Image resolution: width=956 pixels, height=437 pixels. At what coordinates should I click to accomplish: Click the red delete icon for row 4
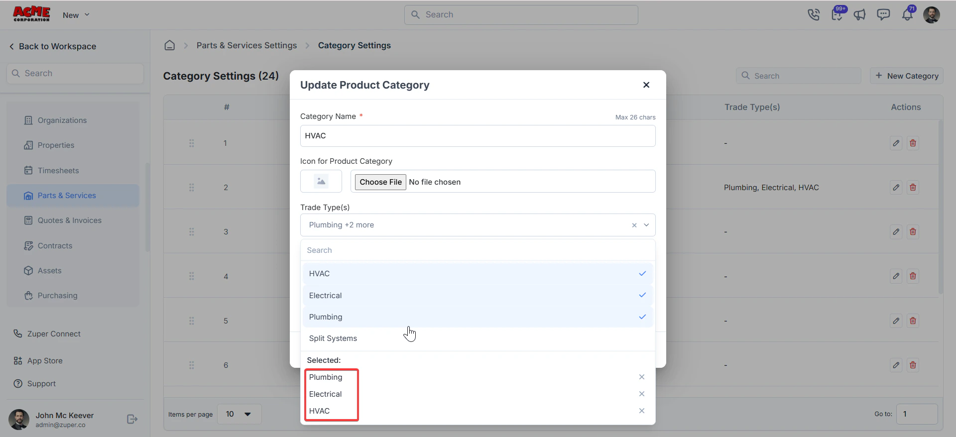coord(913,276)
